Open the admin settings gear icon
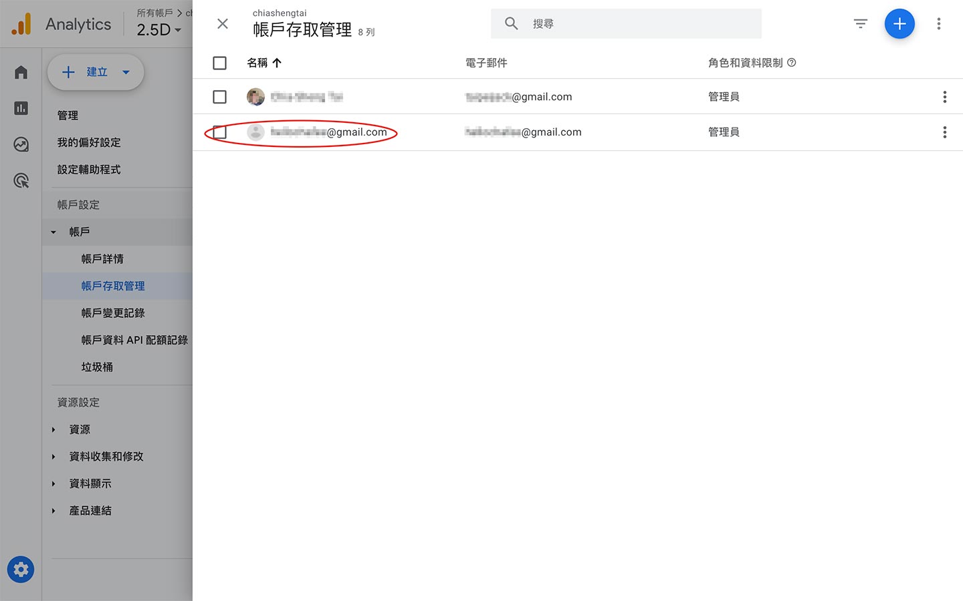Image resolution: width=963 pixels, height=601 pixels. pos(21,570)
